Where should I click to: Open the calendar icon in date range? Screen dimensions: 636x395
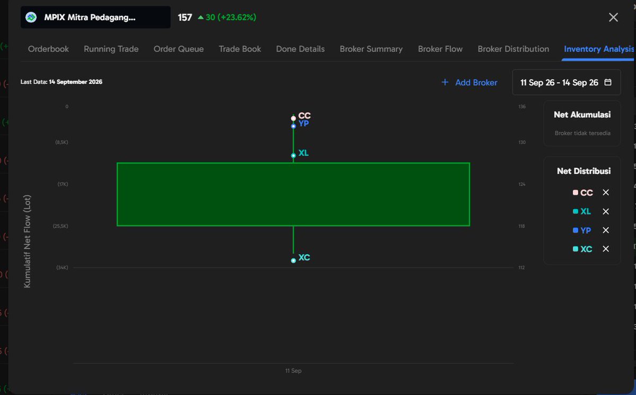pos(607,82)
